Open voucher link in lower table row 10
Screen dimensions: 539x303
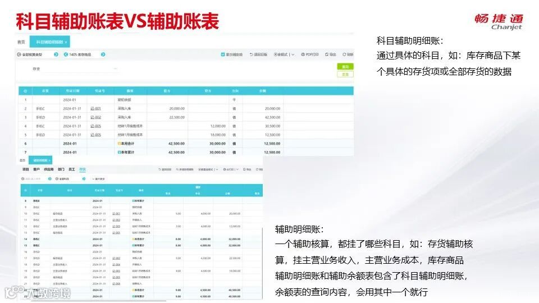coord(116,214)
